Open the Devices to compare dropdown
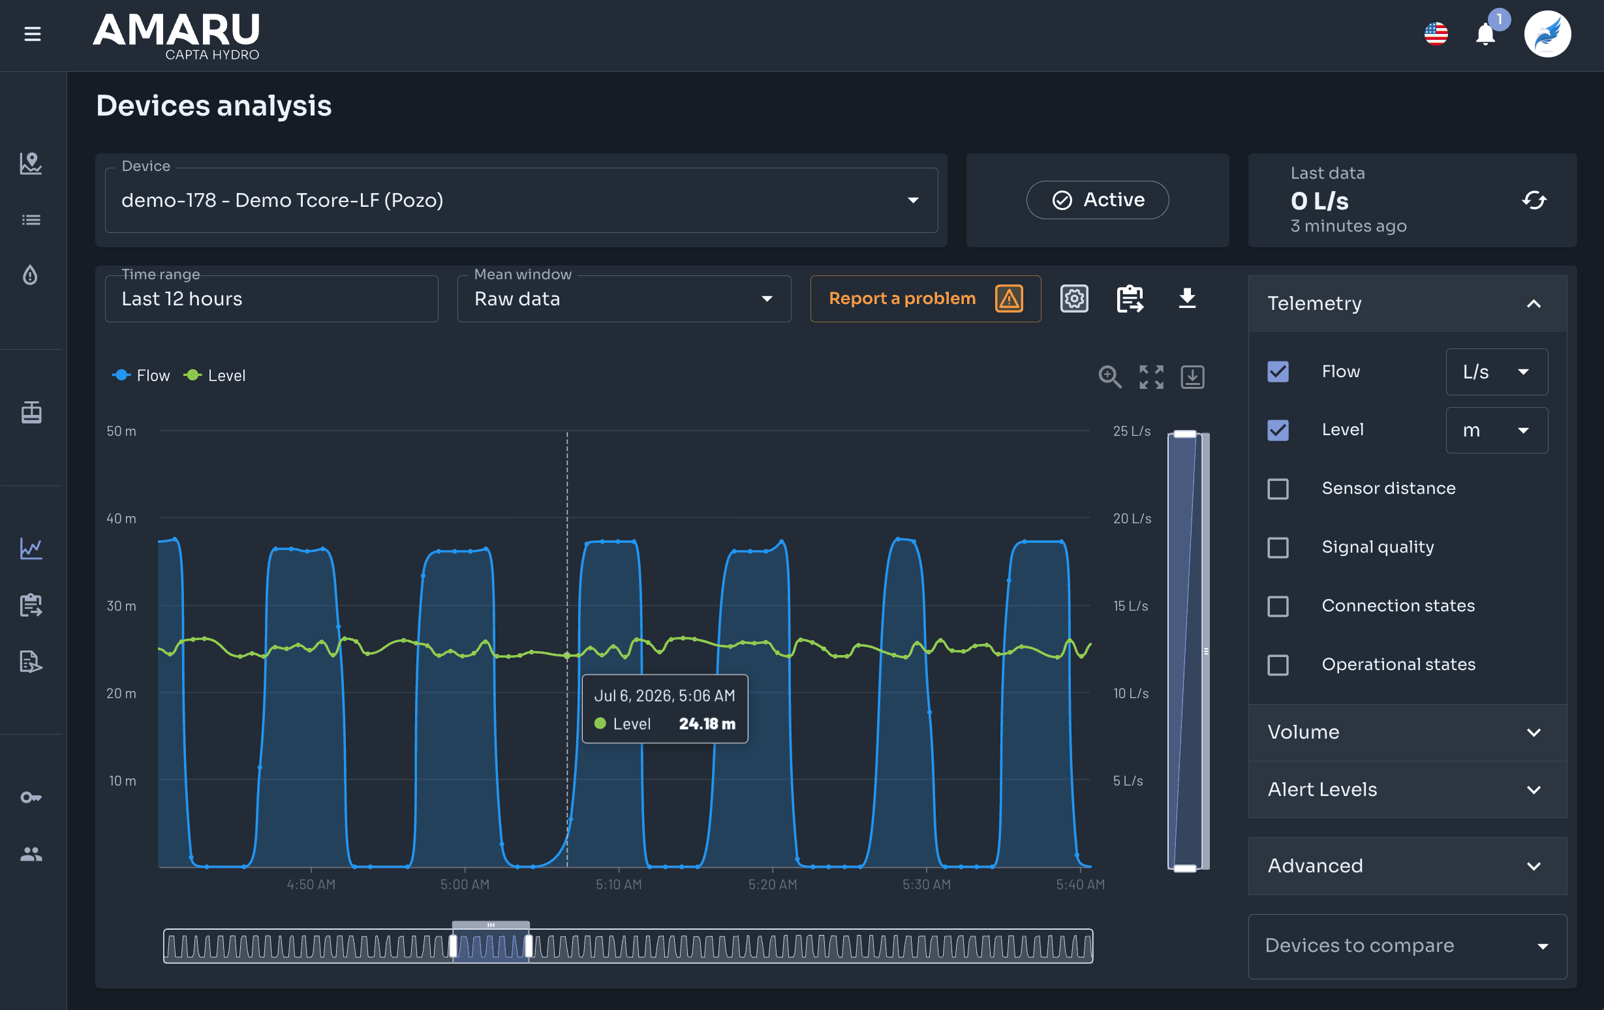 click(1407, 946)
